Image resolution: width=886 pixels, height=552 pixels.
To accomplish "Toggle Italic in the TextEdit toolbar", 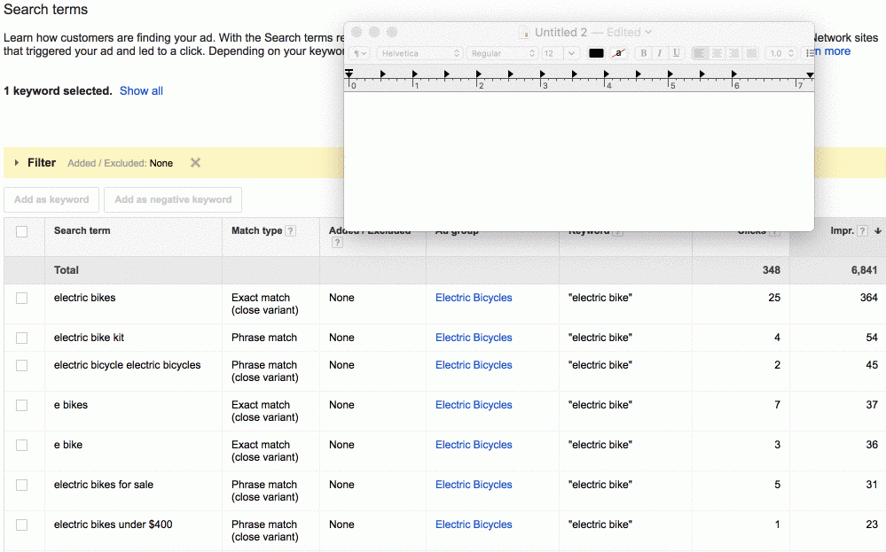I will pos(660,53).
